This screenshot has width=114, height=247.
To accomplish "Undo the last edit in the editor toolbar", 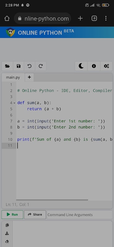I will tap(29, 66).
